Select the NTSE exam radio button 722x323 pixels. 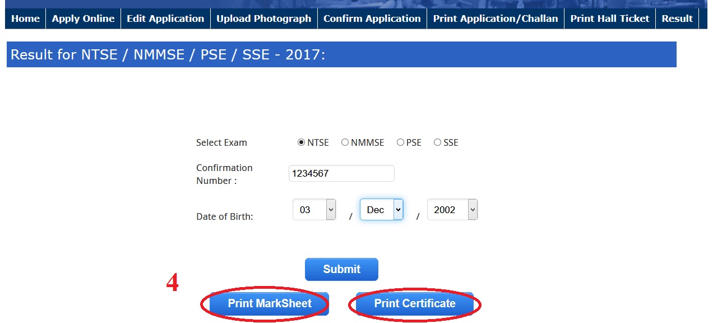click(x=301, y=142)
